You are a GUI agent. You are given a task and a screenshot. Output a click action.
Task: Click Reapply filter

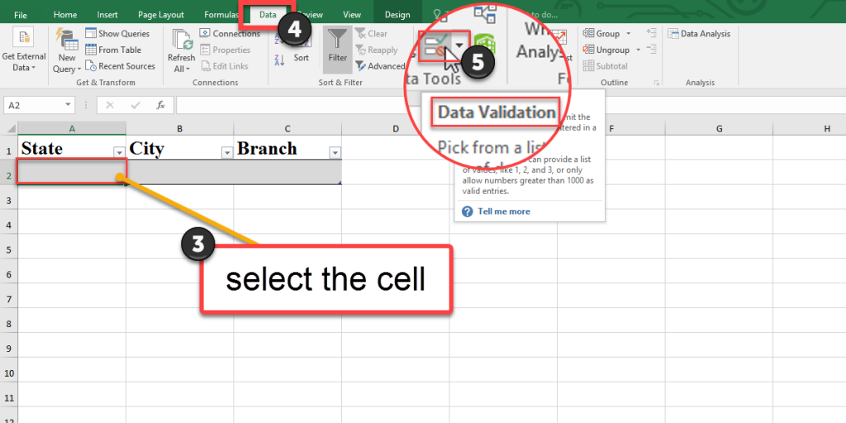[x=376, y=50]
